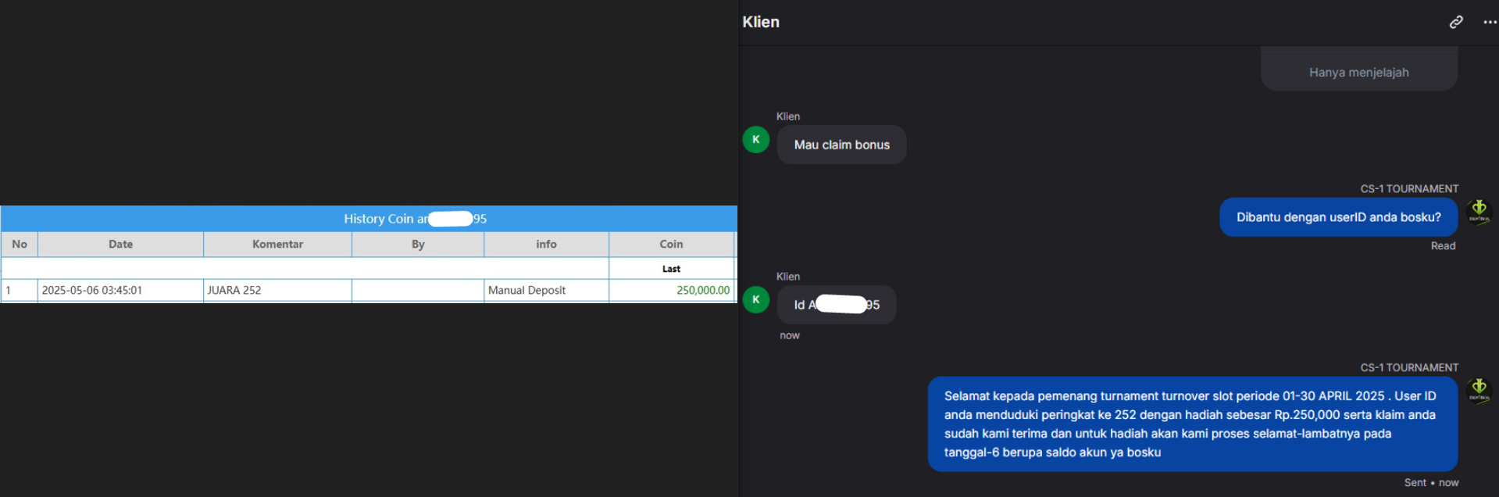1499x497 pixels.
Task: Click the lower 'CS-1 TOURNAMENT' sender label
Action: [1409, 367]
